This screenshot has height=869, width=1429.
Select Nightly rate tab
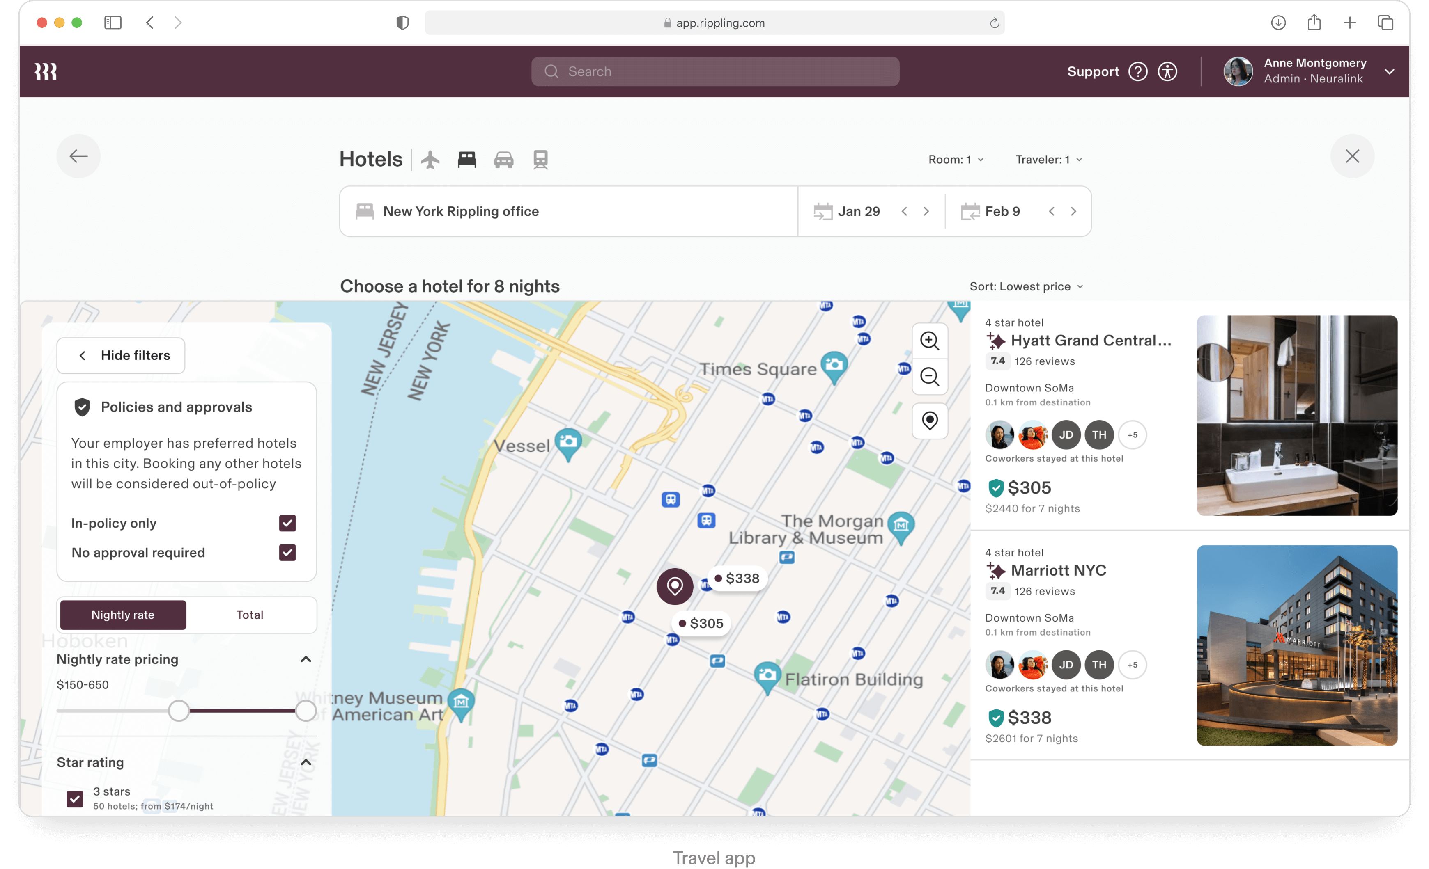[123, 615]
